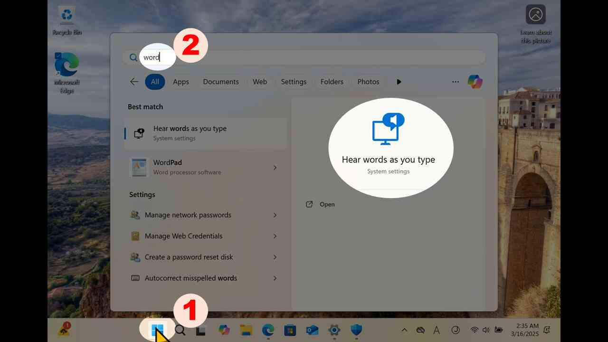Screen dimensions: 608x342
Task: Choose the Photos filter tab
Action: pyautogui.click(x=369, y=82)
